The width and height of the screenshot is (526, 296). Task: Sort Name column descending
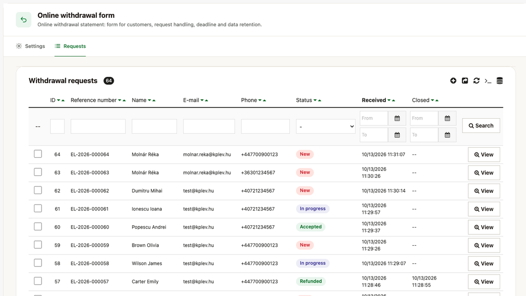click(150, 100)
